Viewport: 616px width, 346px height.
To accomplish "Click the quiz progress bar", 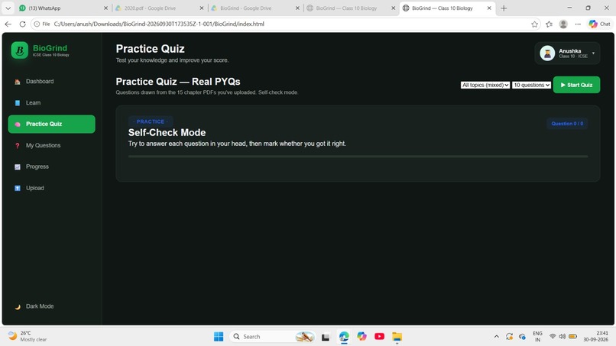I will click(358, 157).
